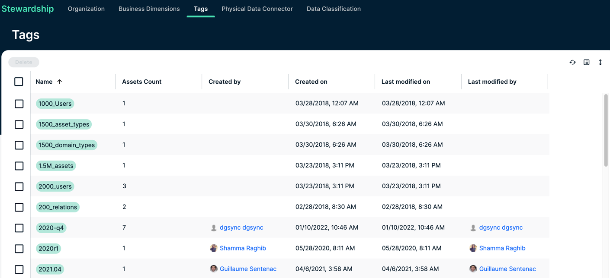Click the row height toggle icon

[600, 62]
